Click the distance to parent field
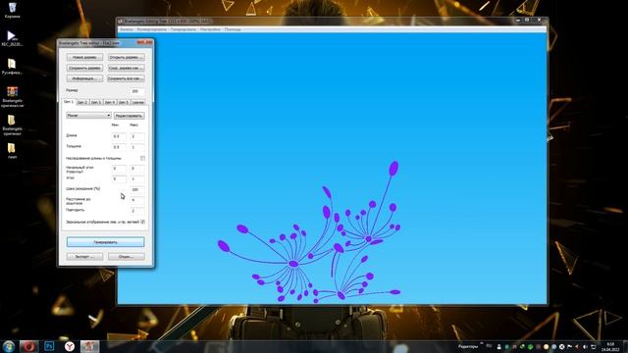This screenshot has height=353, width=628. pyautogui.click(x=137, y=200)
